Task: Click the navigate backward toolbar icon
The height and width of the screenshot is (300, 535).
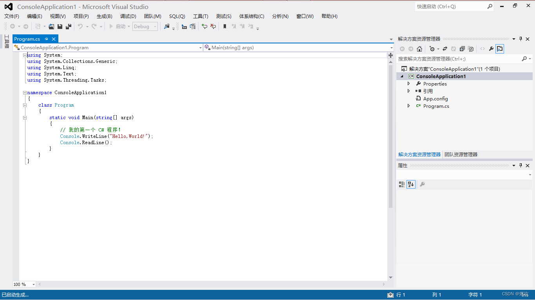Action: point(13,27)
